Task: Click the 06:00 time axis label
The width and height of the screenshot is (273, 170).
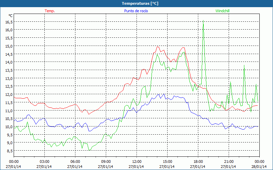Action: 75,162
